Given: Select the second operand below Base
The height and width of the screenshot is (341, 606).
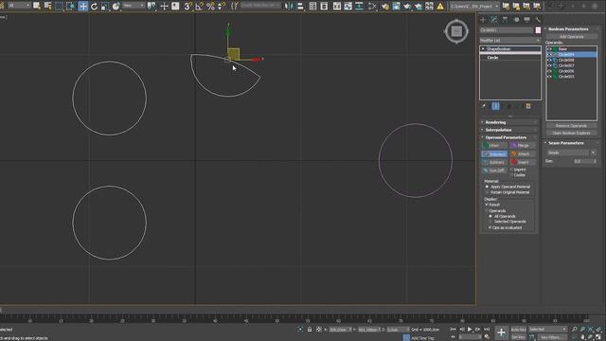Looking at the screenshot, I should 572,55.
